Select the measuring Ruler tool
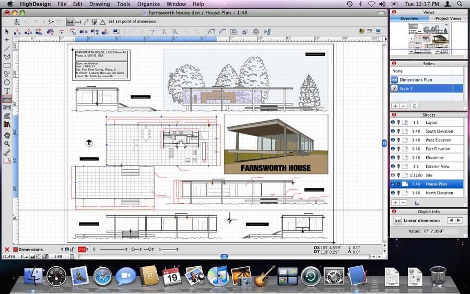This screenshot has height=294, width=470. (7, 152)
